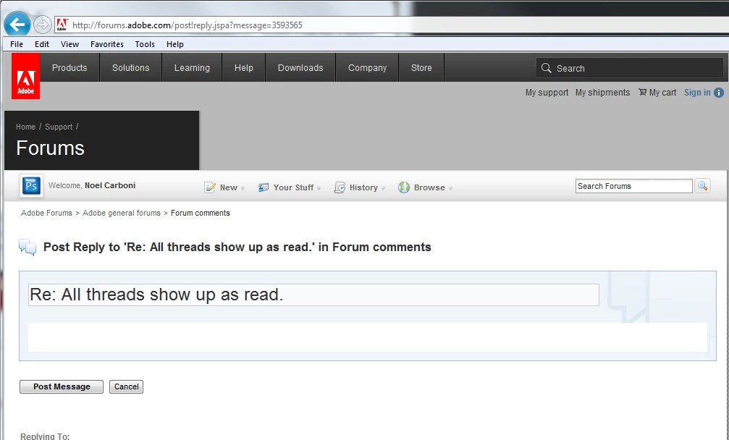729x440 pixels.
Task: Open the My shipments link
Action: coord(602,93)
